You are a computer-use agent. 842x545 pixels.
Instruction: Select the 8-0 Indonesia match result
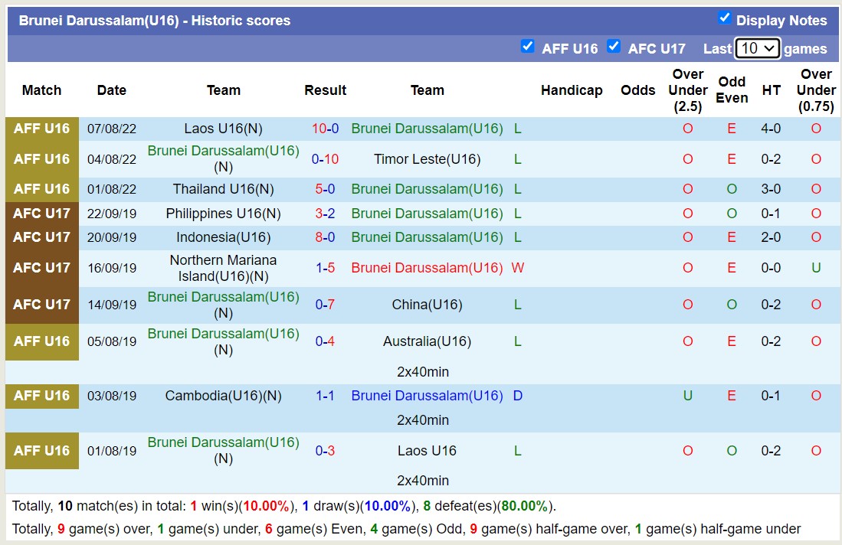pos(325,237)
